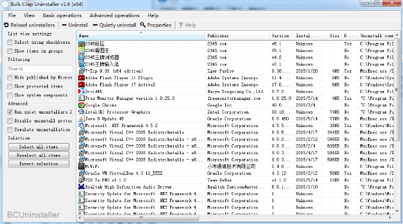403x224 pixels.
Task: Click the Properties magnifier icon
Action: [143, 25]
